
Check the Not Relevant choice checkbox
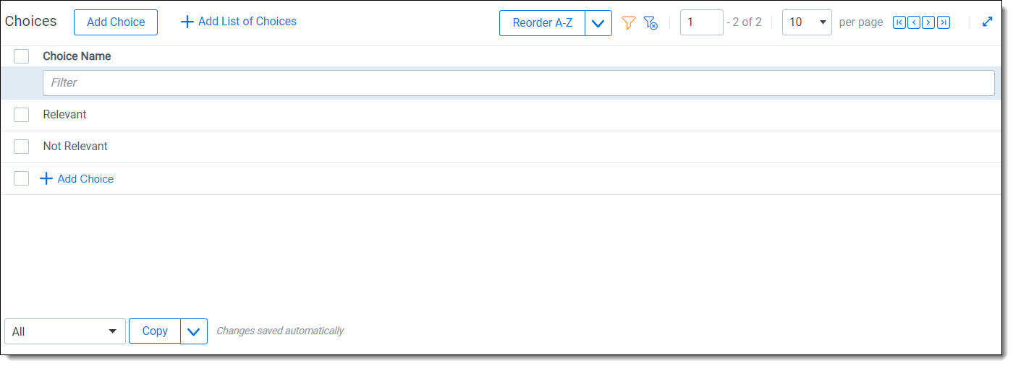pos(22,147)
